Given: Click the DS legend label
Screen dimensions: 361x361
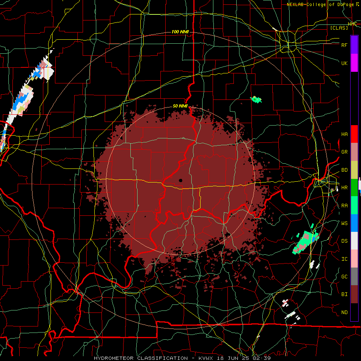Looking at the screenshot, I should (x=344, y=241).
